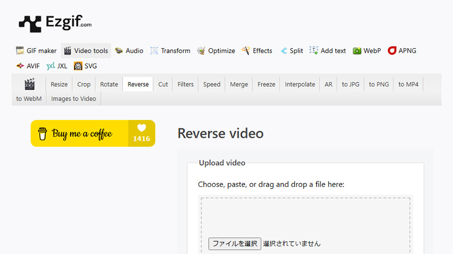
Task: Click the Add text icon
Action: (x=314, y=50)
